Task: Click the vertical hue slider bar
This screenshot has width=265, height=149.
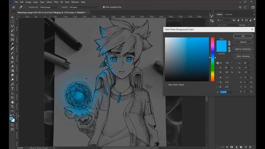Action: click(x=212, y=59)
